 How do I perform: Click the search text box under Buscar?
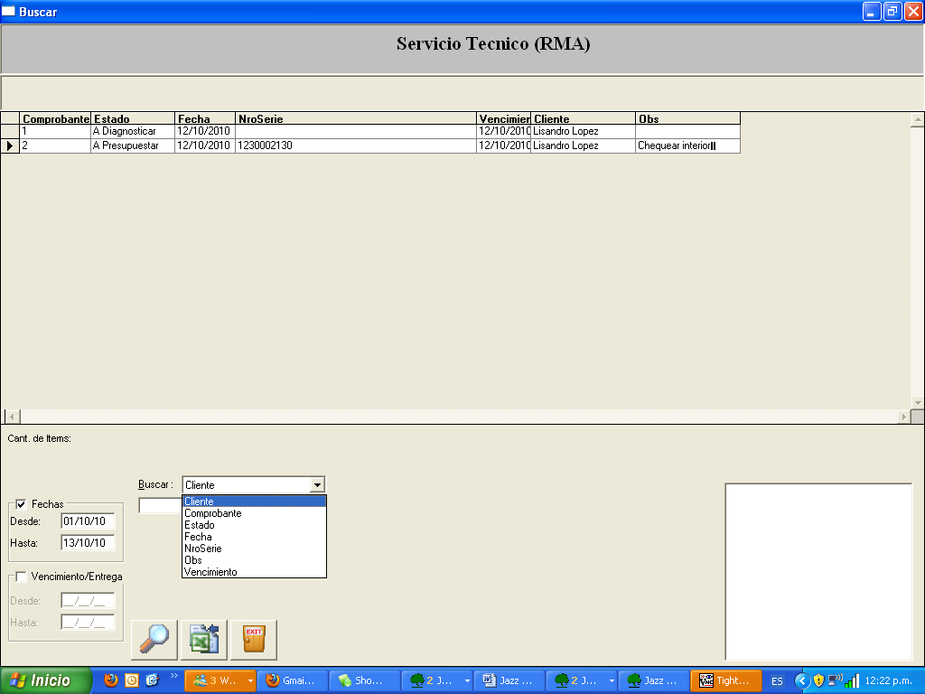[x=160, y=506]
